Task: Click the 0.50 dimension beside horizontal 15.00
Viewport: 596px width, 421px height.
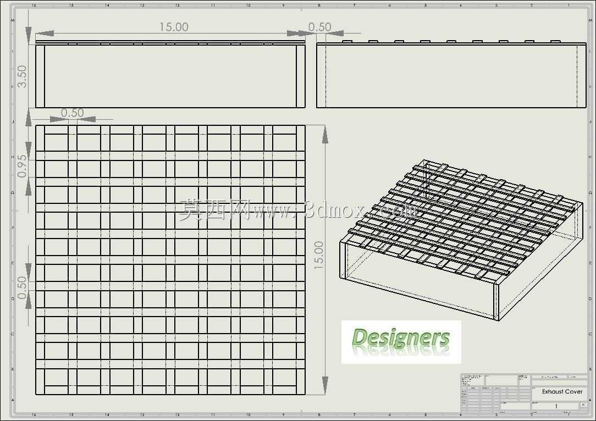Action: (x=319, y=27)
